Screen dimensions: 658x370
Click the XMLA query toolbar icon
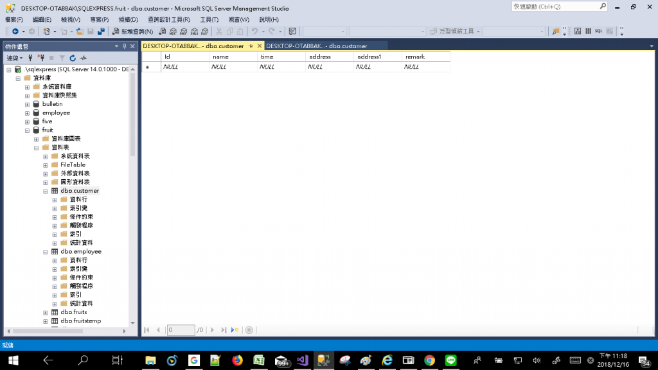click(194, 31)
